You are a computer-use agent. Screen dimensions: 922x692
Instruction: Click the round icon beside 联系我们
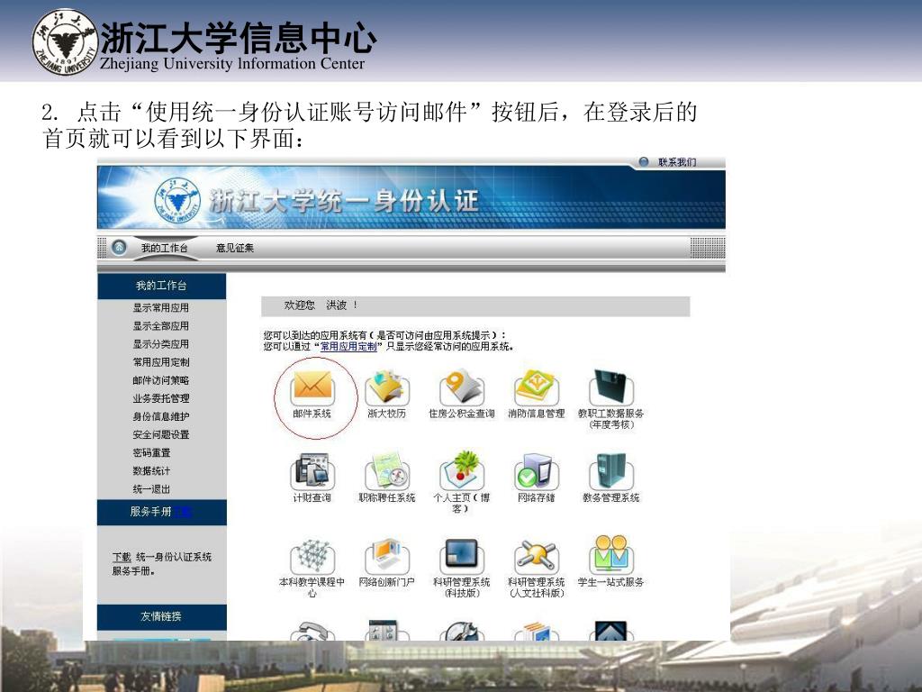tap(644, 162)
